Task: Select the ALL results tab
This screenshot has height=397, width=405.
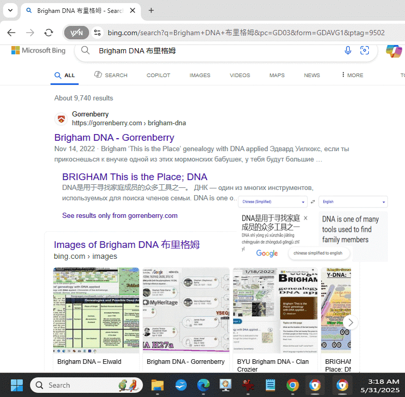Action: (x=65, y=76)
